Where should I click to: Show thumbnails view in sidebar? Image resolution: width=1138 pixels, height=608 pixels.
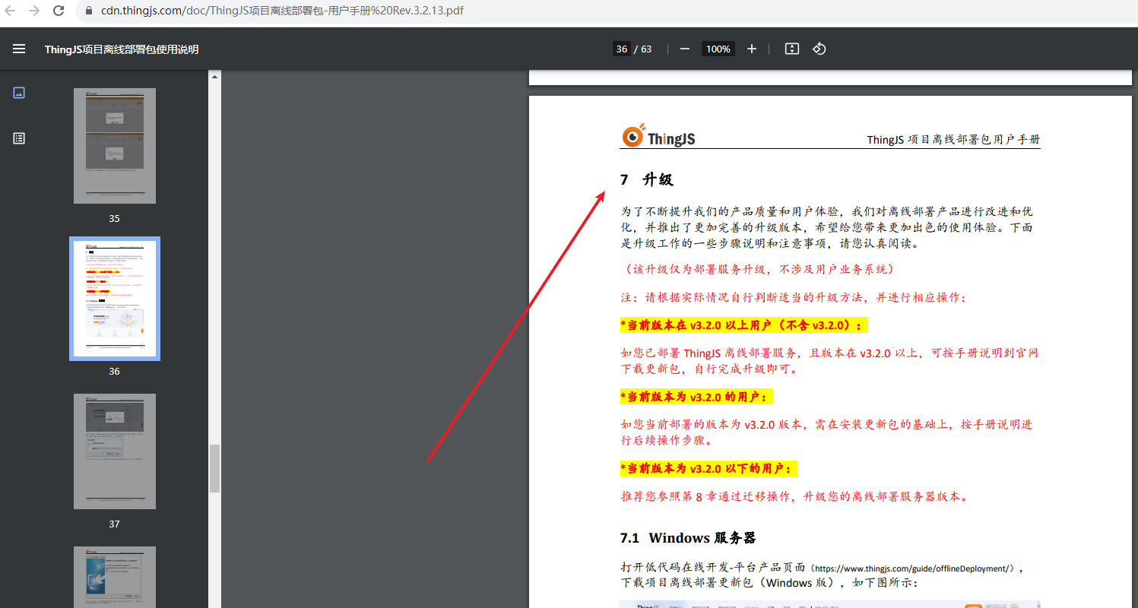[19, 93]
